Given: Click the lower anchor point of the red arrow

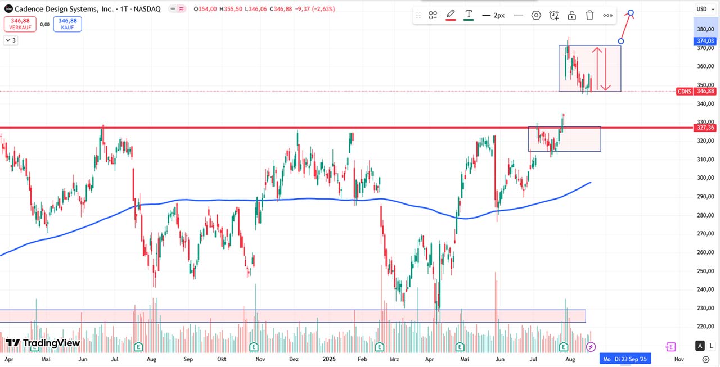Looking at the screenshot, I should (x=621, y=41).
